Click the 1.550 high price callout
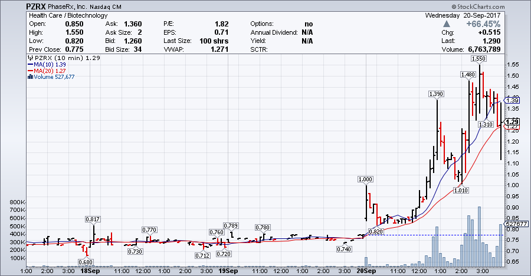The height and width of the screenshot is (276, 531). (x=478, y=59)
